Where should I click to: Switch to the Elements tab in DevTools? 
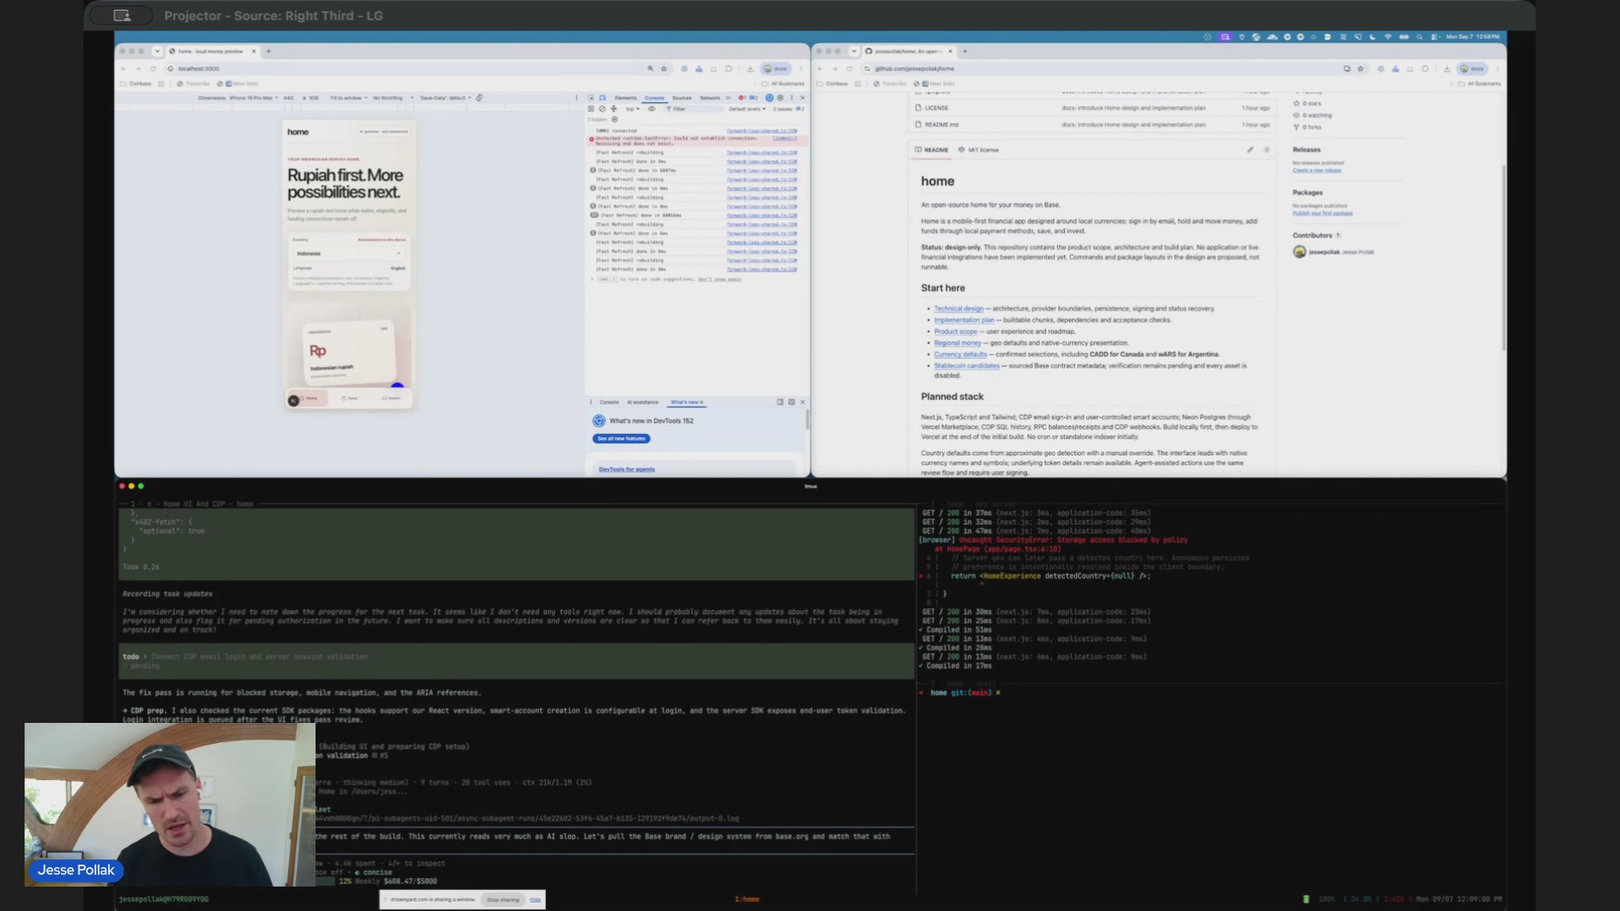point(626,98)
